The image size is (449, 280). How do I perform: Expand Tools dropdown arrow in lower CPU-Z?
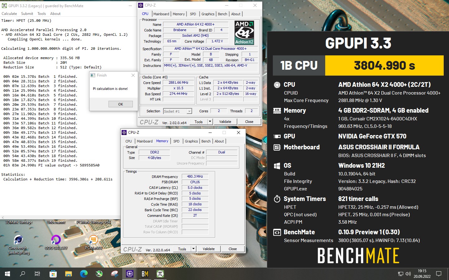click(x=193, y=249)
